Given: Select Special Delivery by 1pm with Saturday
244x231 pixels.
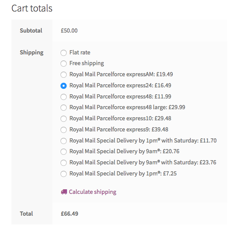Looking at the screenshot, I should [64, 141].
